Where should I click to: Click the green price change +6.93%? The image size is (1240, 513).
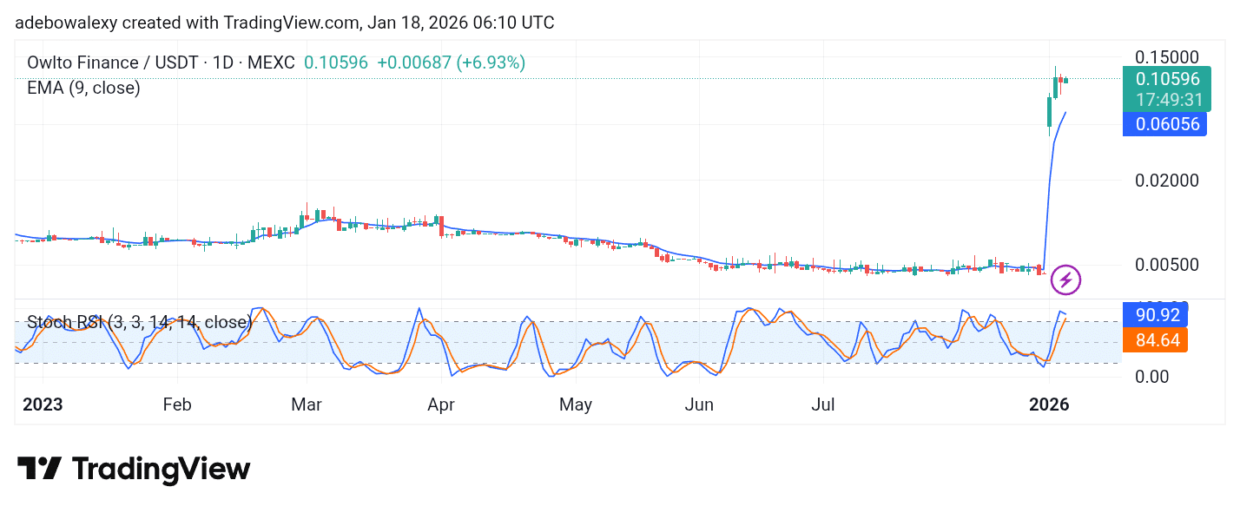click(x=491, y=62)
